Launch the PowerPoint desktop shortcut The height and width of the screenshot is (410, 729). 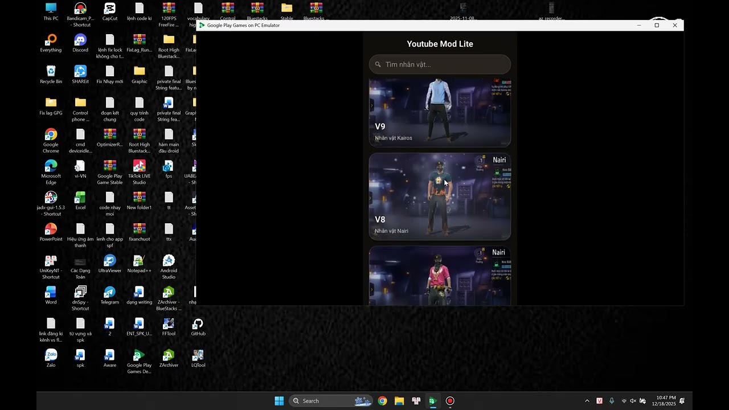[x=51, y=232]
